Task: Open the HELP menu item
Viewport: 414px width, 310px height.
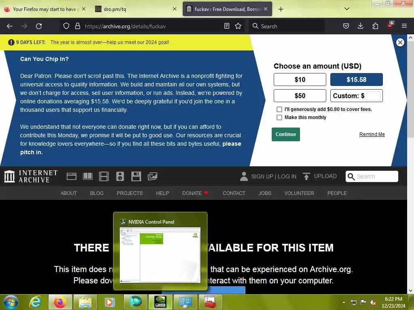Action: pos(162,193)
